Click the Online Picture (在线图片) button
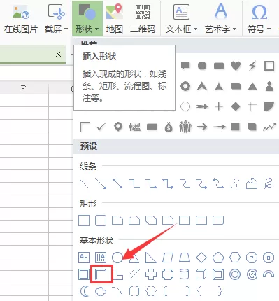 click(x=21, y=20)
